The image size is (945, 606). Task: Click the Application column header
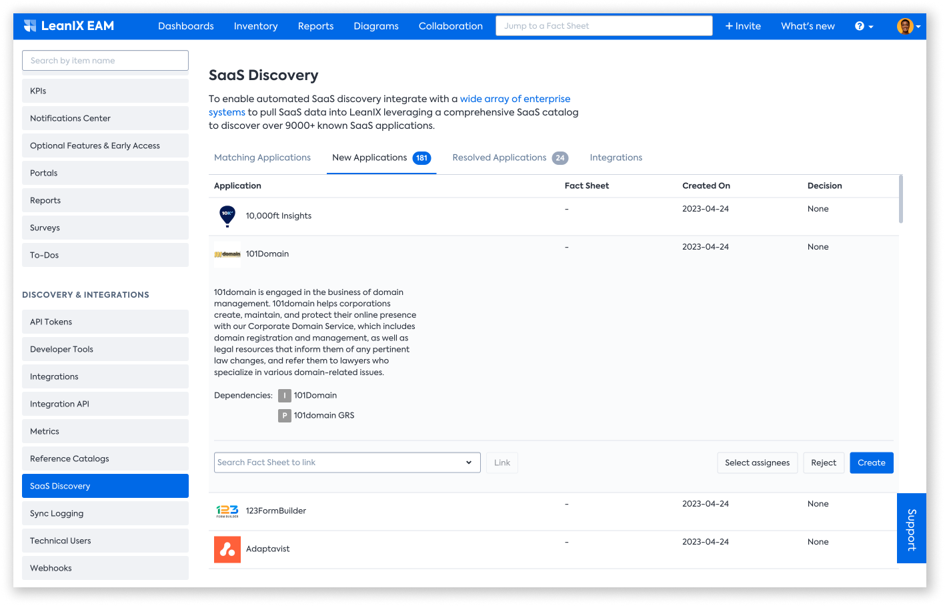tap(237, 186)
